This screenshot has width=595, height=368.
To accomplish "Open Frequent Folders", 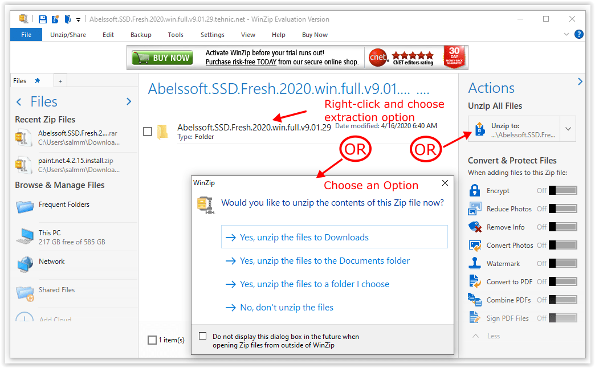I will click(75, 207).
